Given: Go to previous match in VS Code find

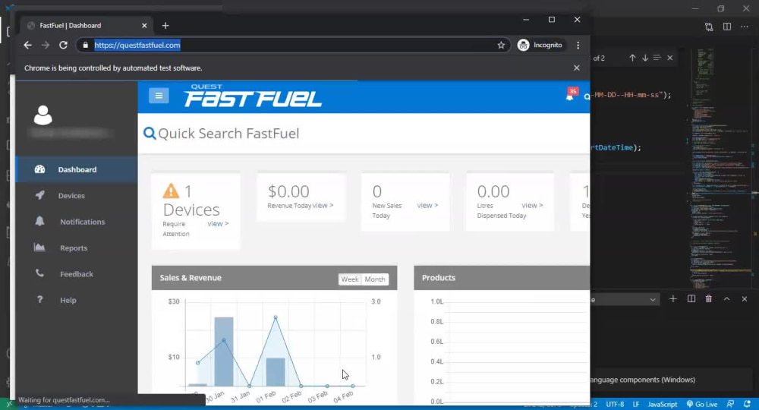Looking at the screenshot, I should click(x=632, y=58).
